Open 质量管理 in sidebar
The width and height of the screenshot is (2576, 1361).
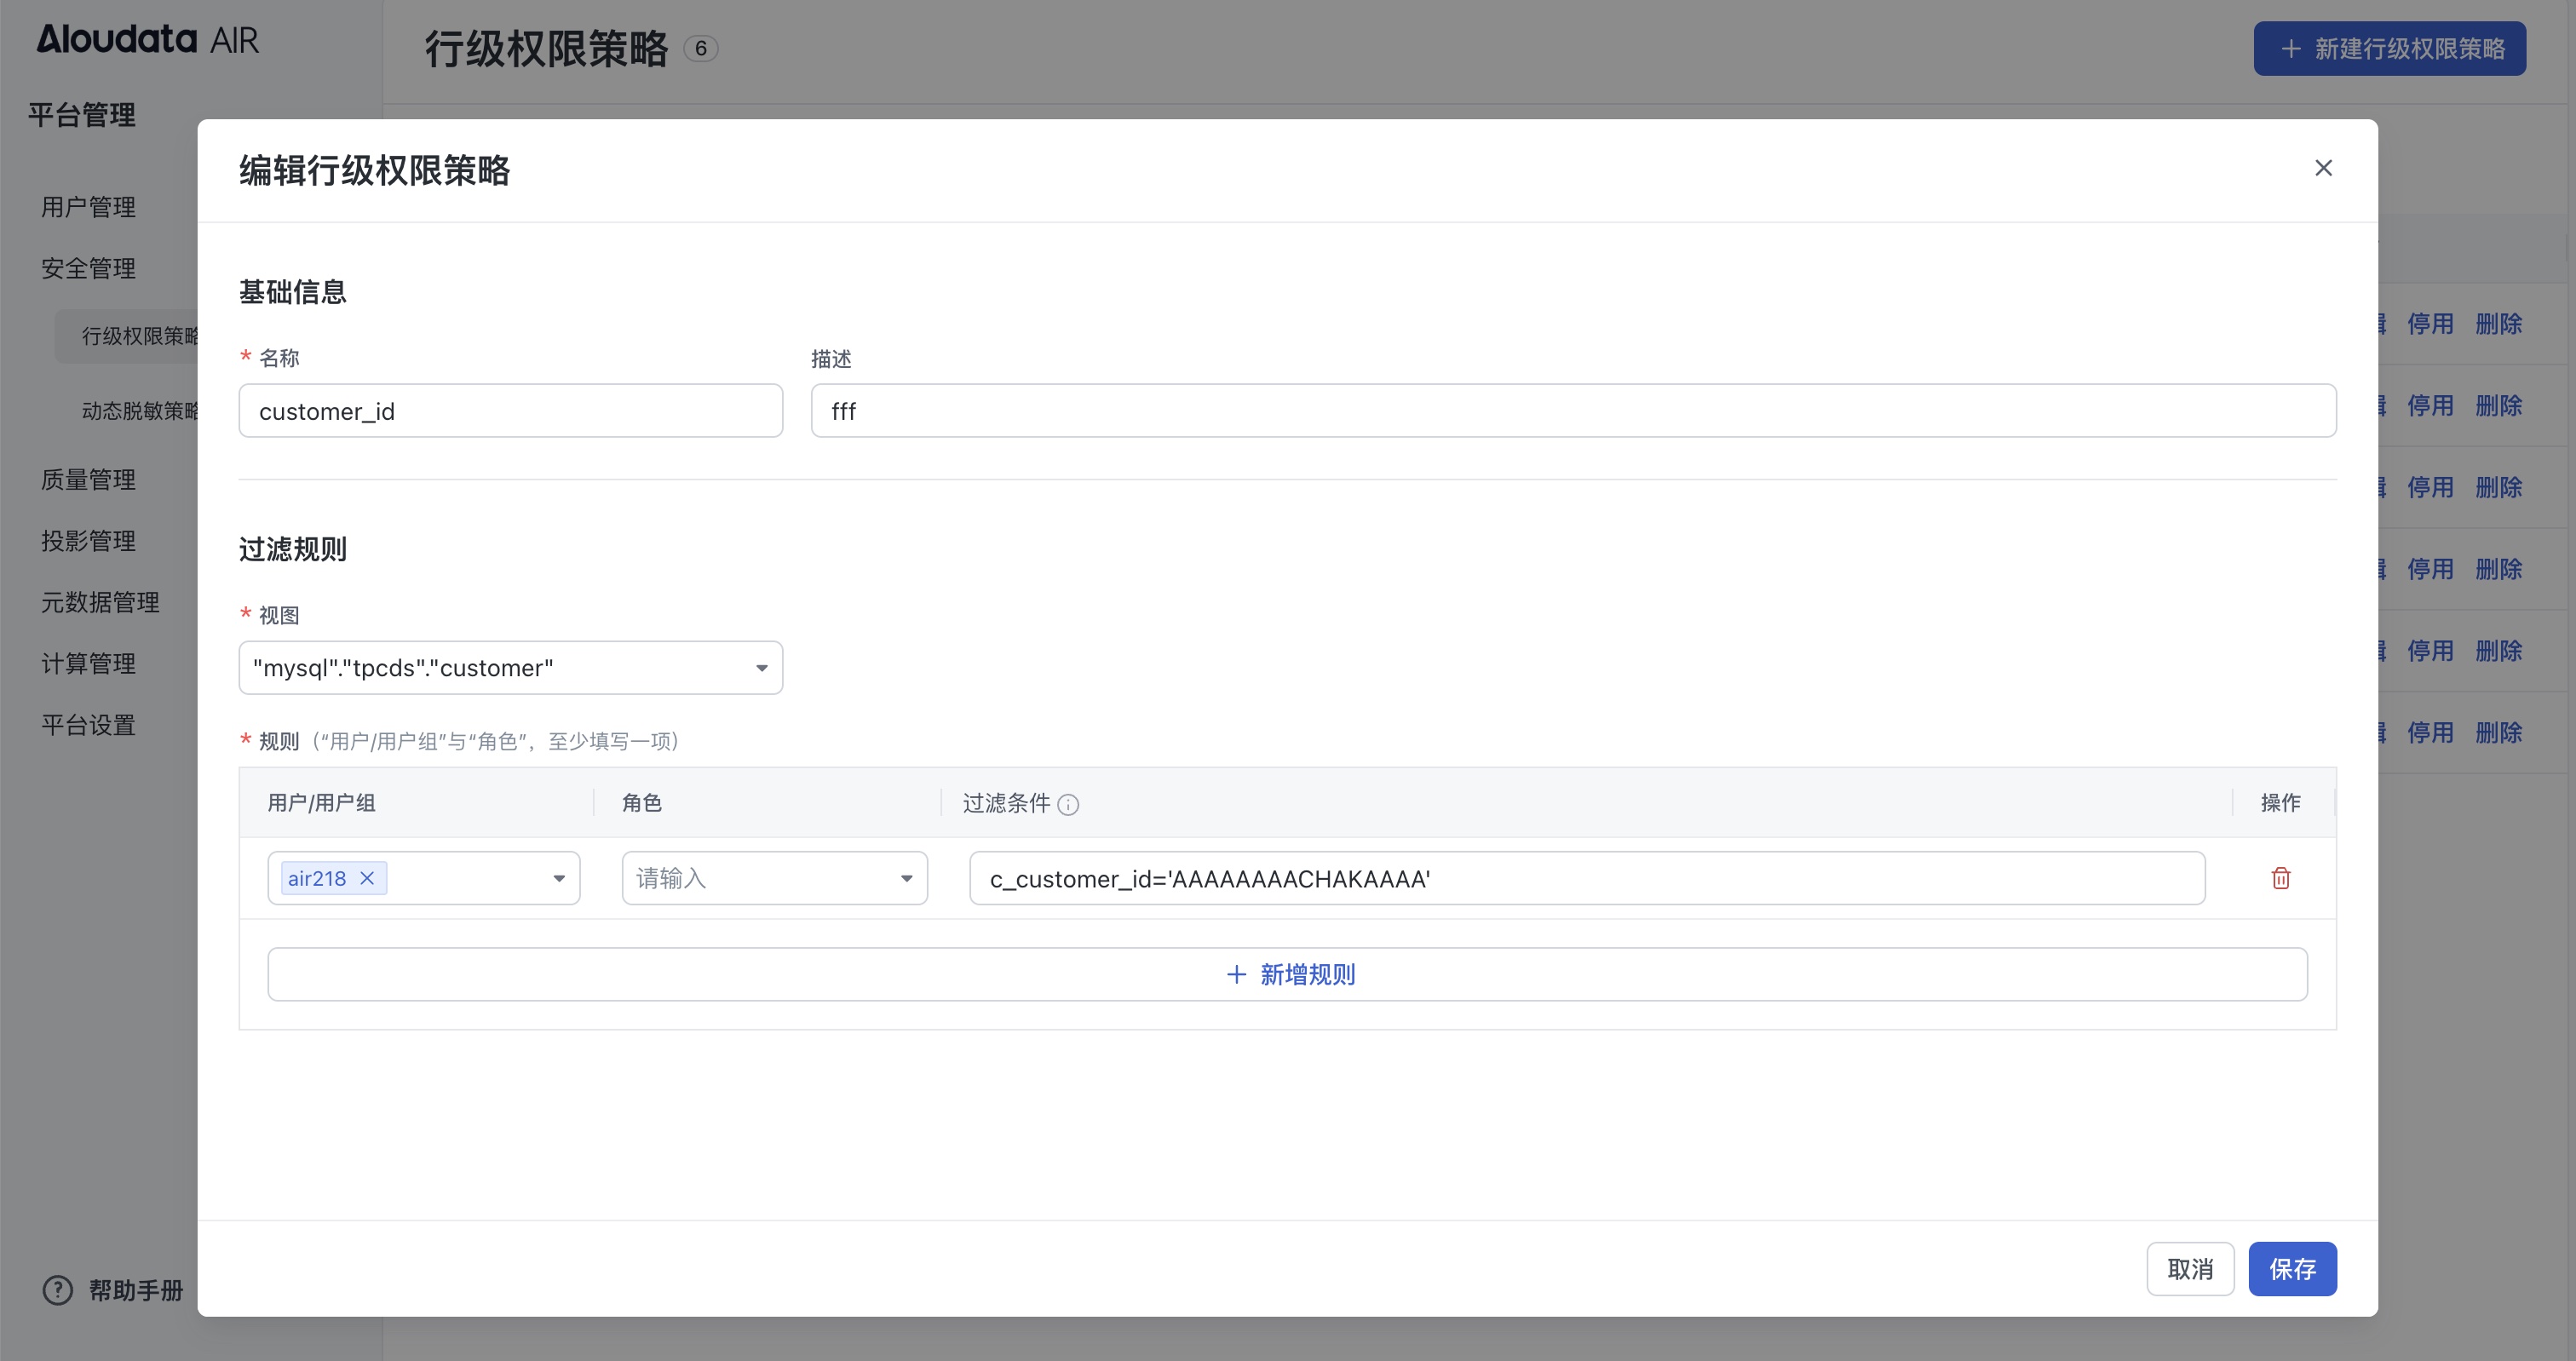(x=88, y=480)
